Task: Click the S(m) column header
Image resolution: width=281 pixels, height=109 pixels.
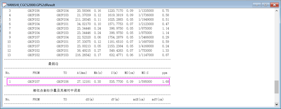Action: pyautogui.click(x=114, y=73)
